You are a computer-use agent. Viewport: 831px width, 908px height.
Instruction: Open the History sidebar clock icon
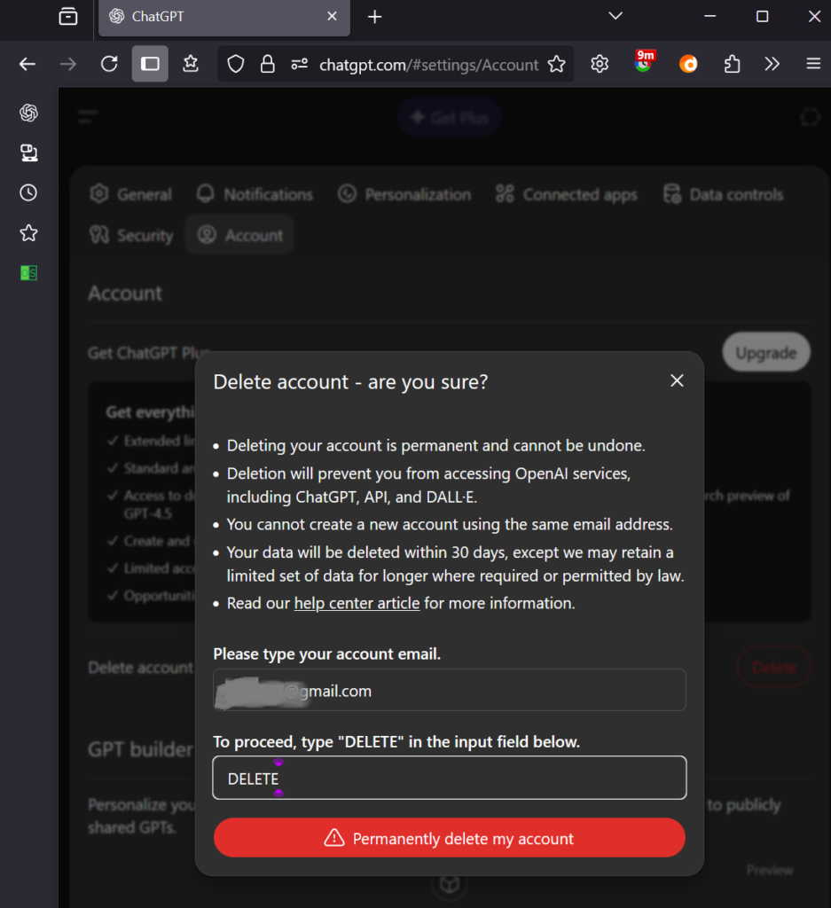pos(28,192)
